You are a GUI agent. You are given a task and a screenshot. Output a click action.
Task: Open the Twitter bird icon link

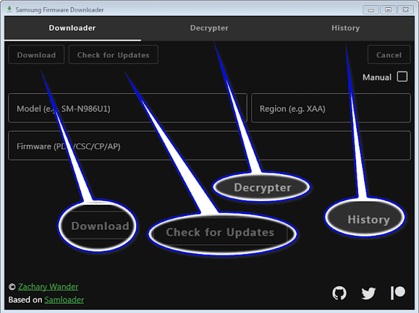pyautogui.click(x=369, y=293)
